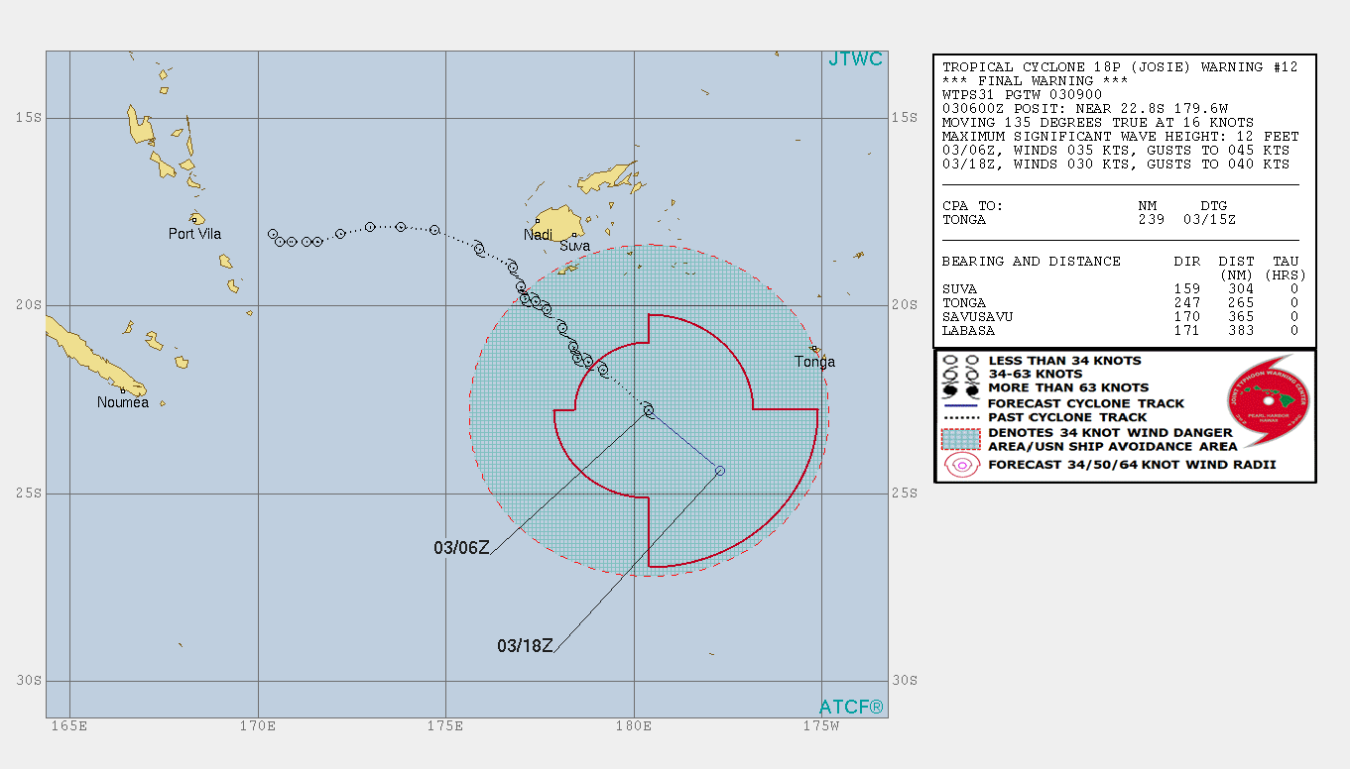Click the 'FORECAST CYCLONE TRACK' legend text
Image resolution: width=1350 pixels, height=769 pixels.
point(1086,404)
